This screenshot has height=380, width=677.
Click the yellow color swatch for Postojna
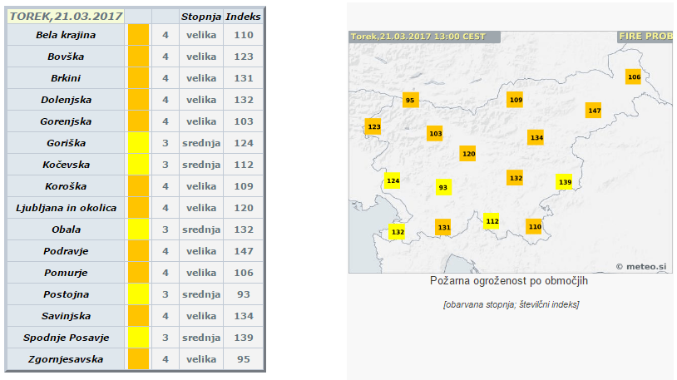[138, 294]
